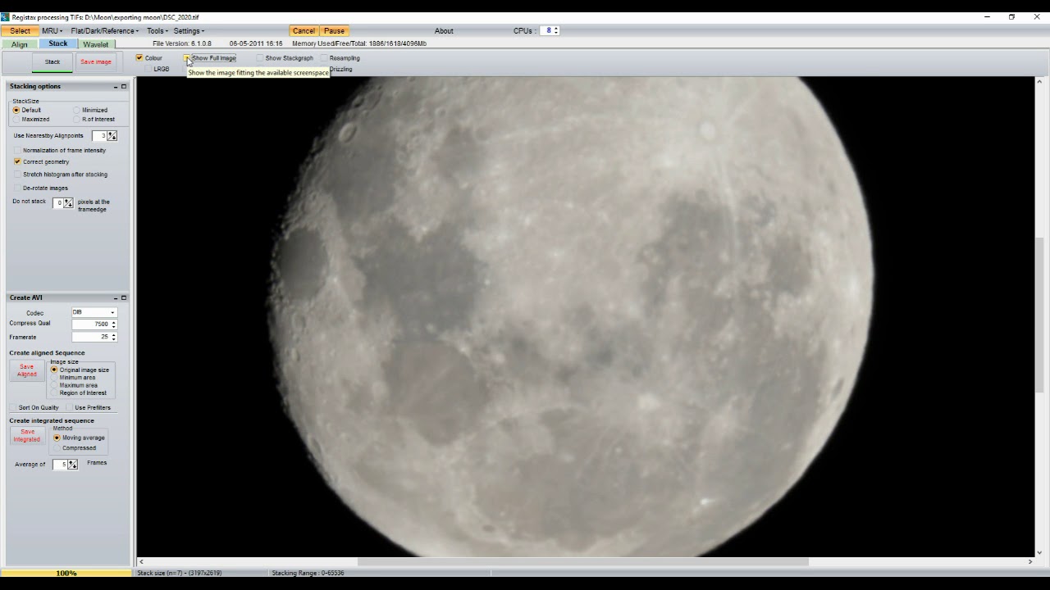This screenshot has height=590, width=1050.
Task: Enable the Resampling checkbox
Action: pos(324,58)
